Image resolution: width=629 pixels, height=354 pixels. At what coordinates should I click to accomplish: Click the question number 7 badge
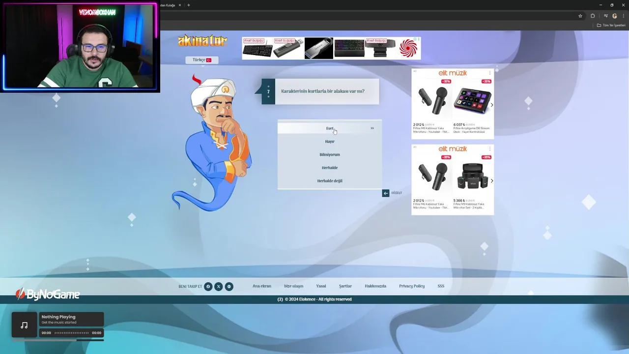click(x=268, y=91)
